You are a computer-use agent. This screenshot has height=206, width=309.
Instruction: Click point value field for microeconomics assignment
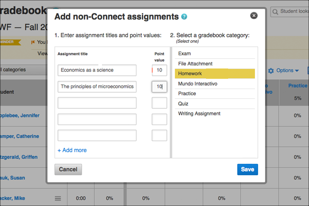(159, 87)
